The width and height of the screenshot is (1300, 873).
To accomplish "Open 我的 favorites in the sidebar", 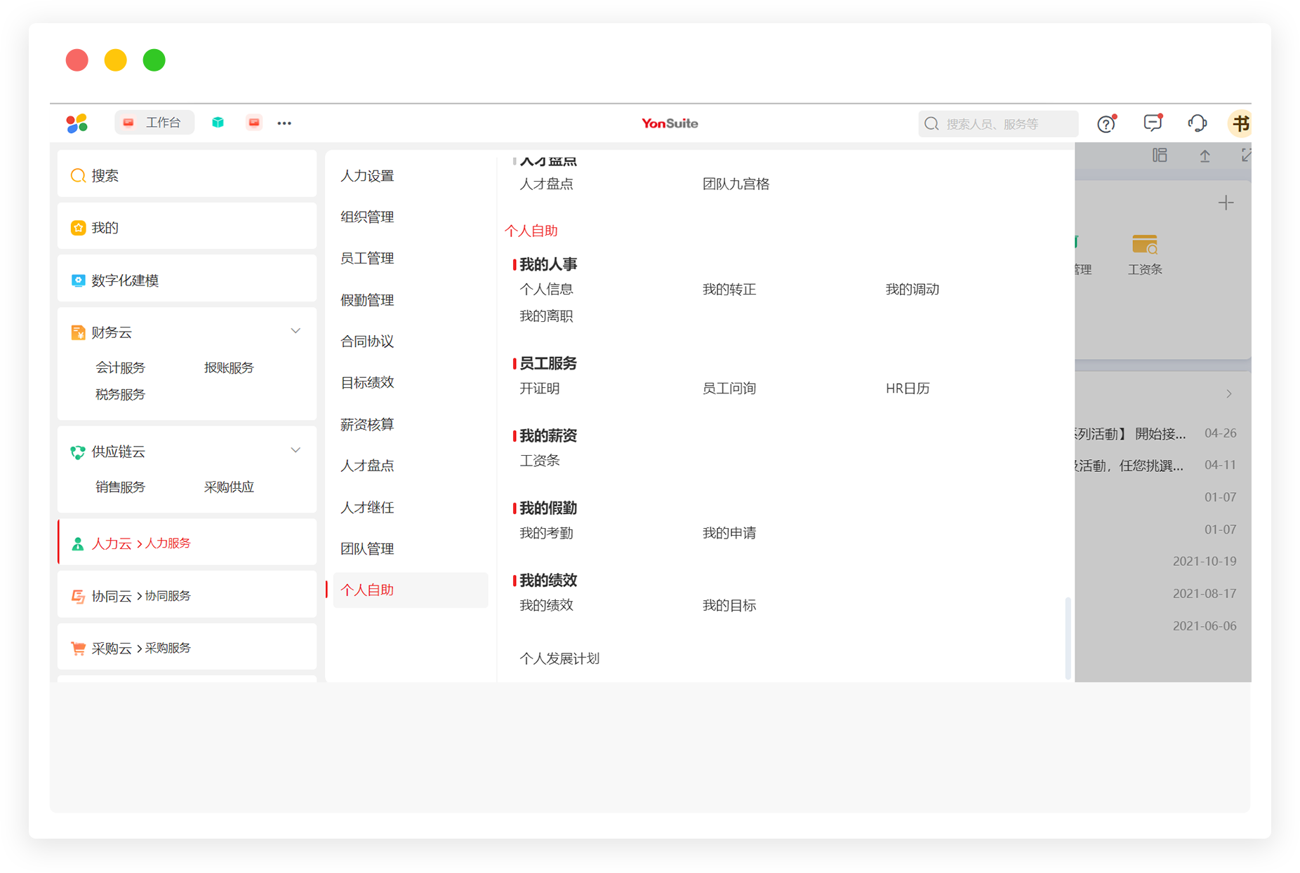I will pyautogui.click(x=187, y=228).
